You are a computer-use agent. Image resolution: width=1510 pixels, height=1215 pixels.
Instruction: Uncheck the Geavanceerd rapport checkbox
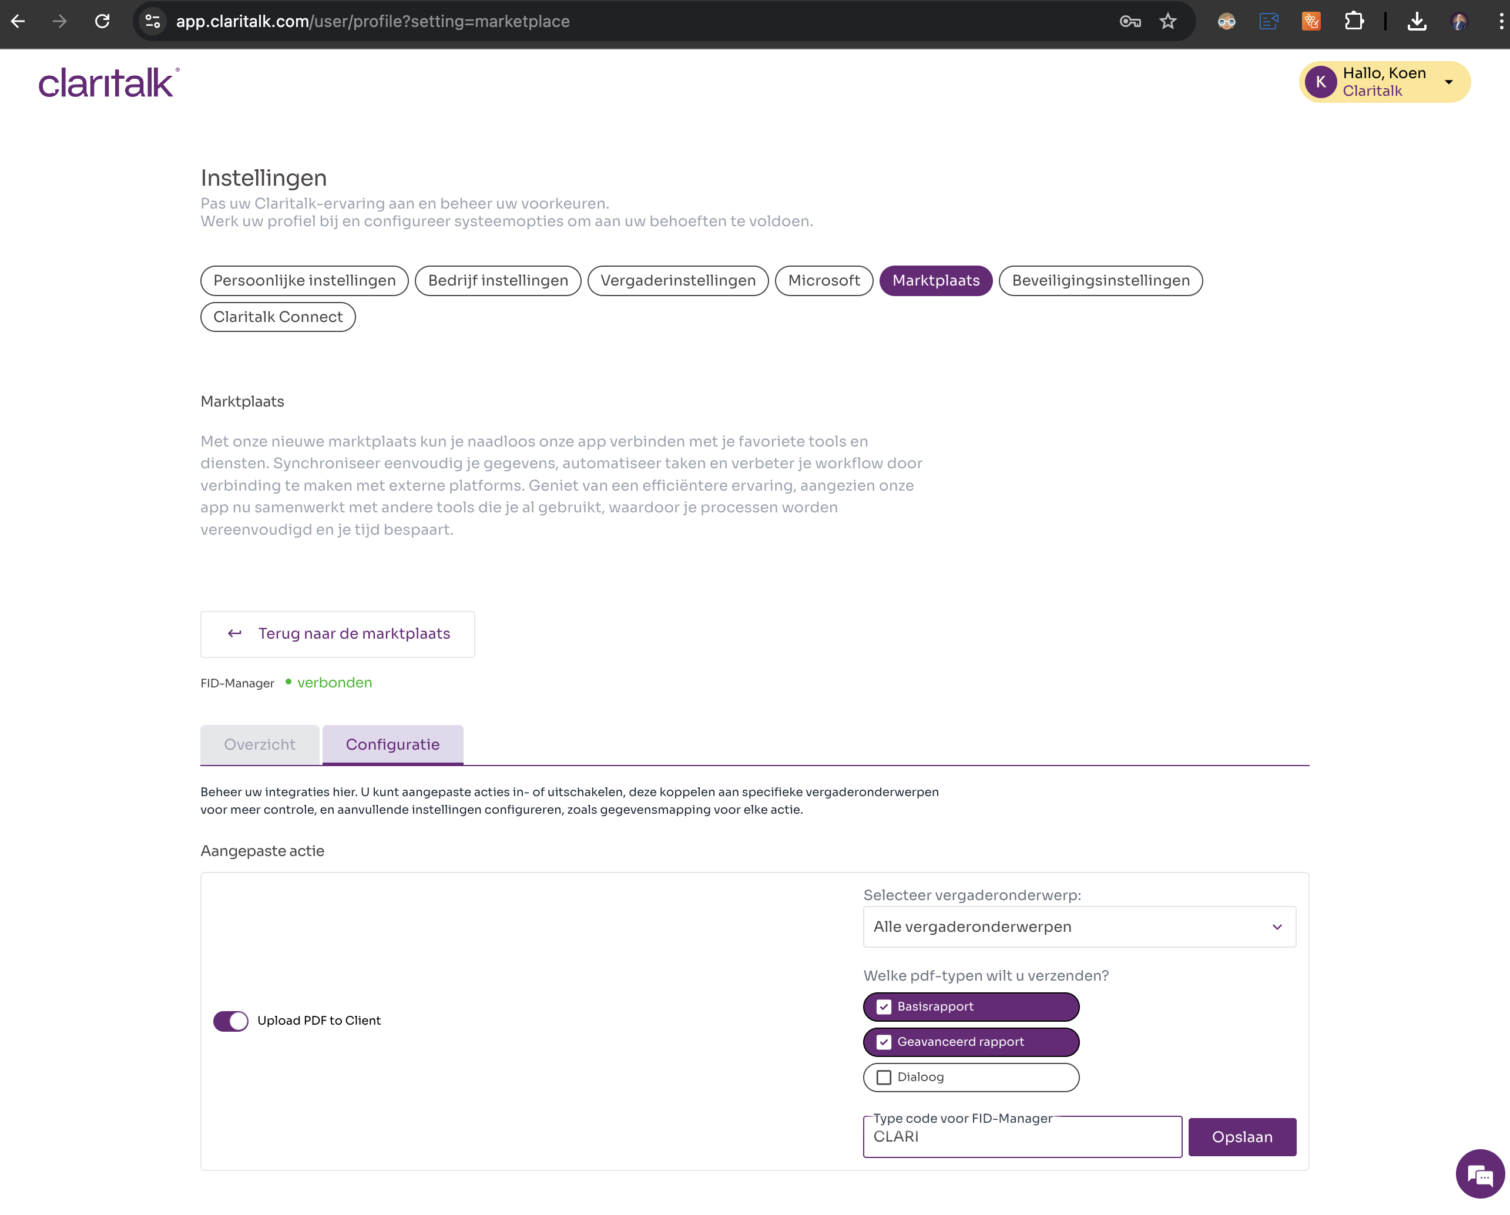884,1041
